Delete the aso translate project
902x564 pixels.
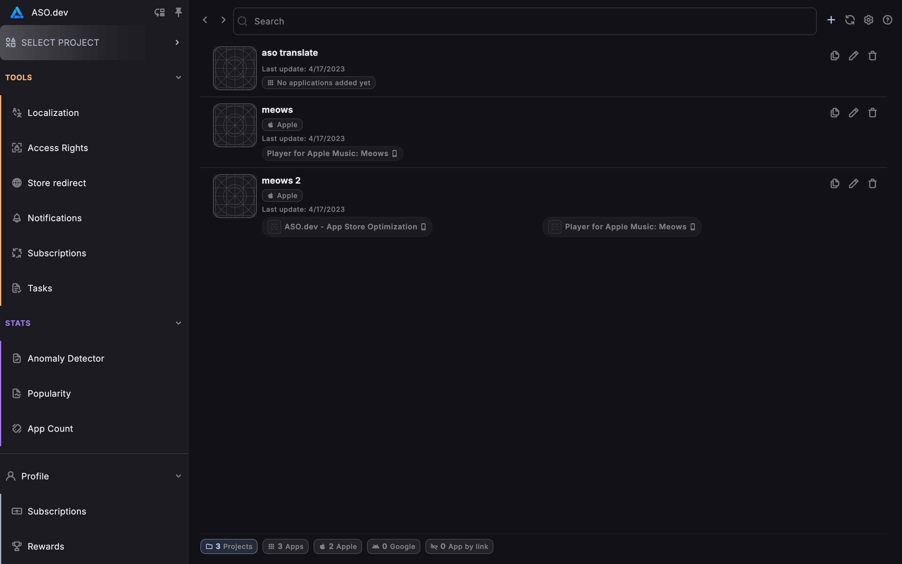[x=873, y=55]
